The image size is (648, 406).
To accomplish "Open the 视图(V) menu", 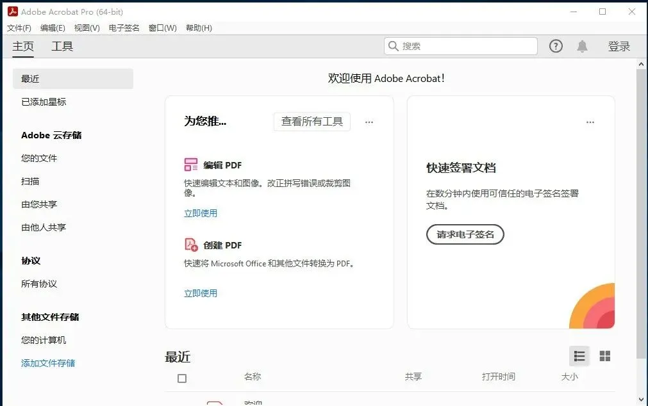I will (87, 28).
